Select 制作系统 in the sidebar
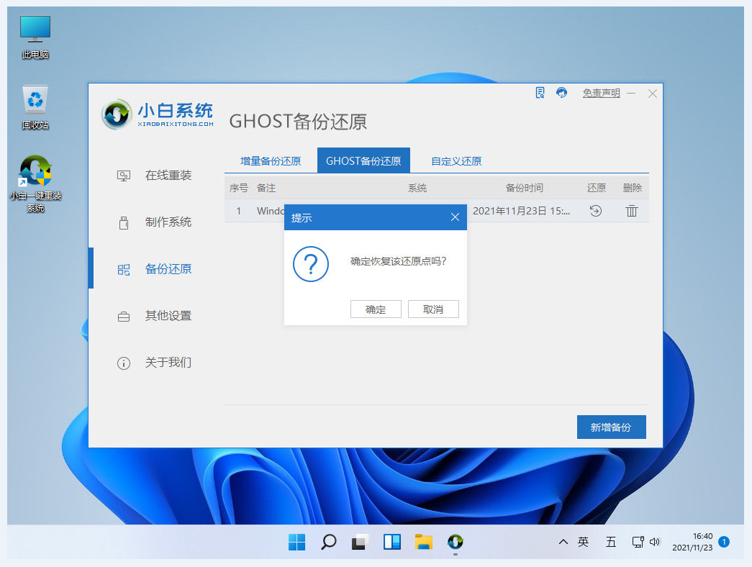Screen dimensions: 752x567 (x=168, y=222)
